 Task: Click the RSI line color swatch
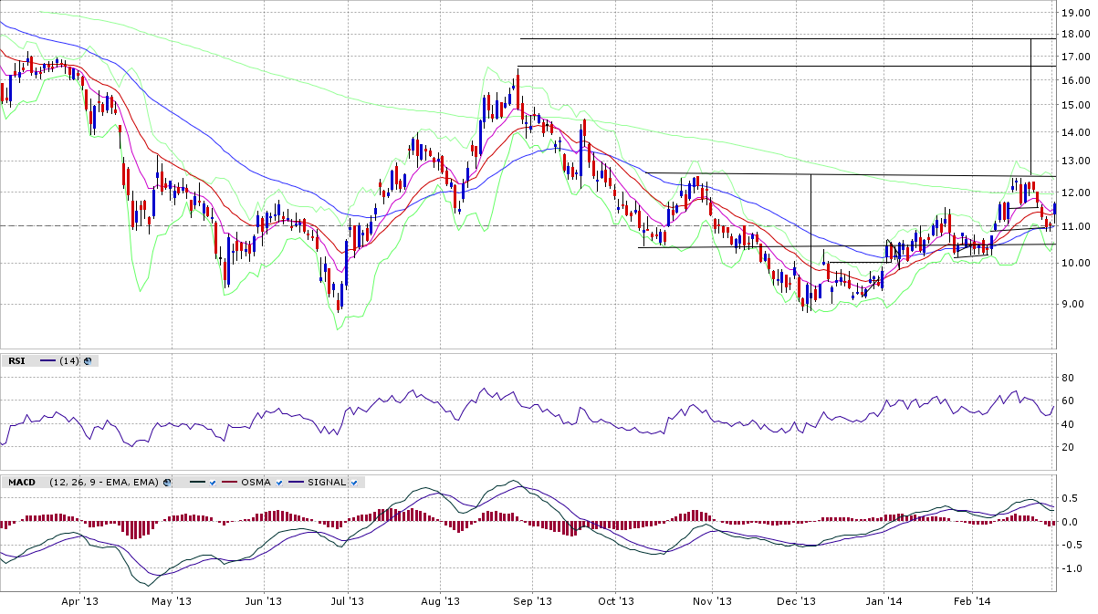tap(47, 361)
